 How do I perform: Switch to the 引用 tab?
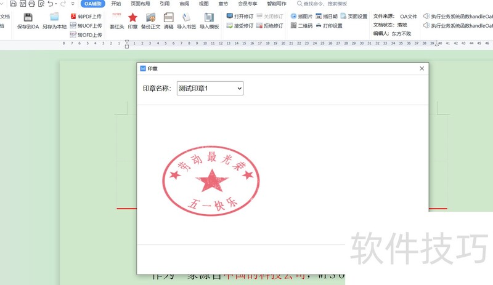pos(165,4)
